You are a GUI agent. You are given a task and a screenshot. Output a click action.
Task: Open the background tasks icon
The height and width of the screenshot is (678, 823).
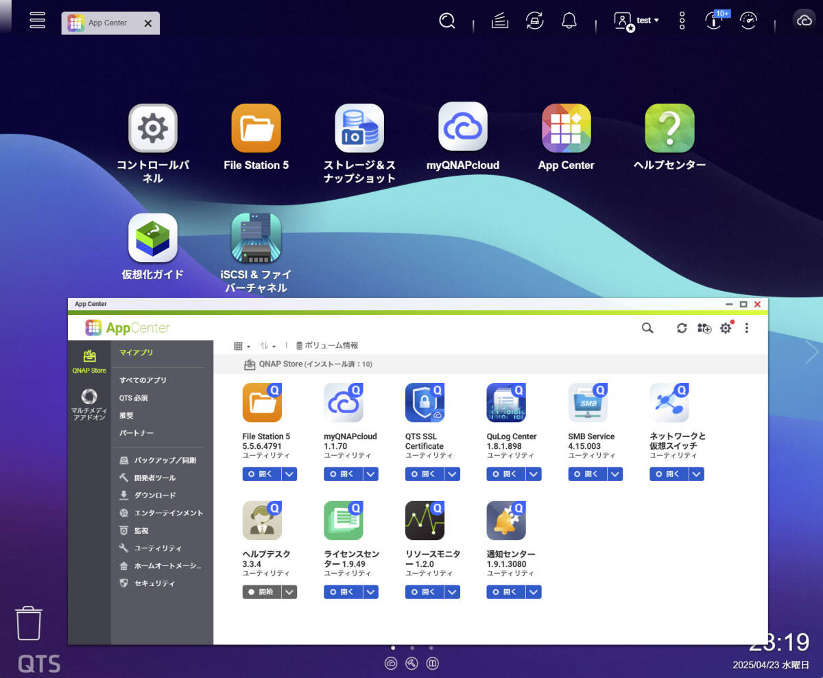click(500, 21)
